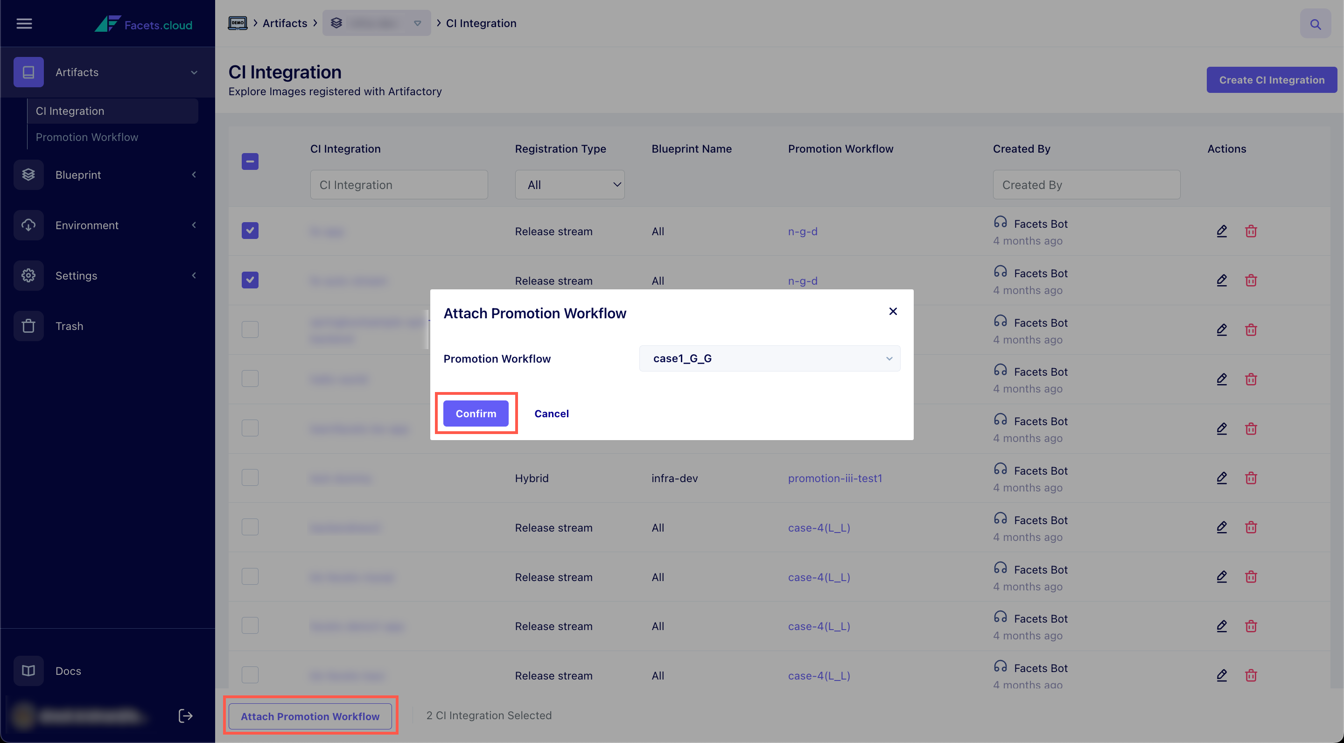Select Promotion Workflow in the sidebar

[87, 137]
